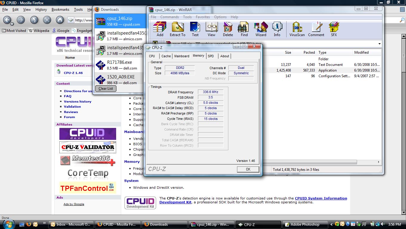The width and height of the screenshot is (406, 229).
Task: Launch Firefox from quick launch bar
Action: pyautogui.click(x=29, y=224)
